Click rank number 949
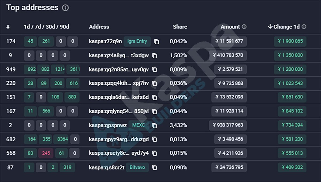 tap(11, 69)
